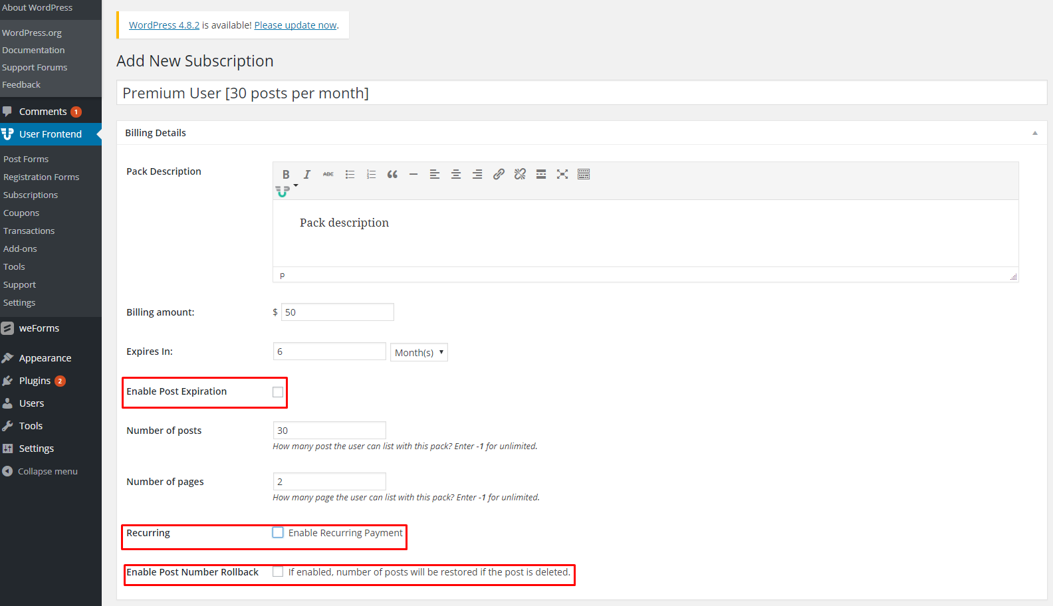The width and height of the screenshot is (1053, 606).
Task: Go to Post Forms submenu
Action: click(x=26, y=159)
